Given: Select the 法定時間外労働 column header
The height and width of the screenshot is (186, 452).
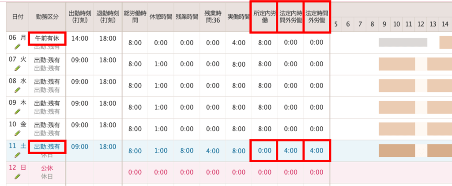Looking at the screenshot, I should tap(317, 17).
